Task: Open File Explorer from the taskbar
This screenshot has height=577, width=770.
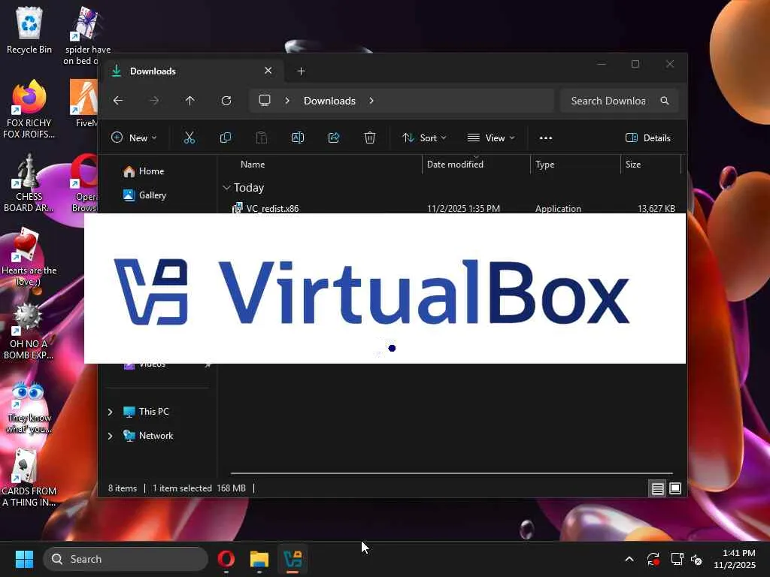Action: [x=259, y=559]
